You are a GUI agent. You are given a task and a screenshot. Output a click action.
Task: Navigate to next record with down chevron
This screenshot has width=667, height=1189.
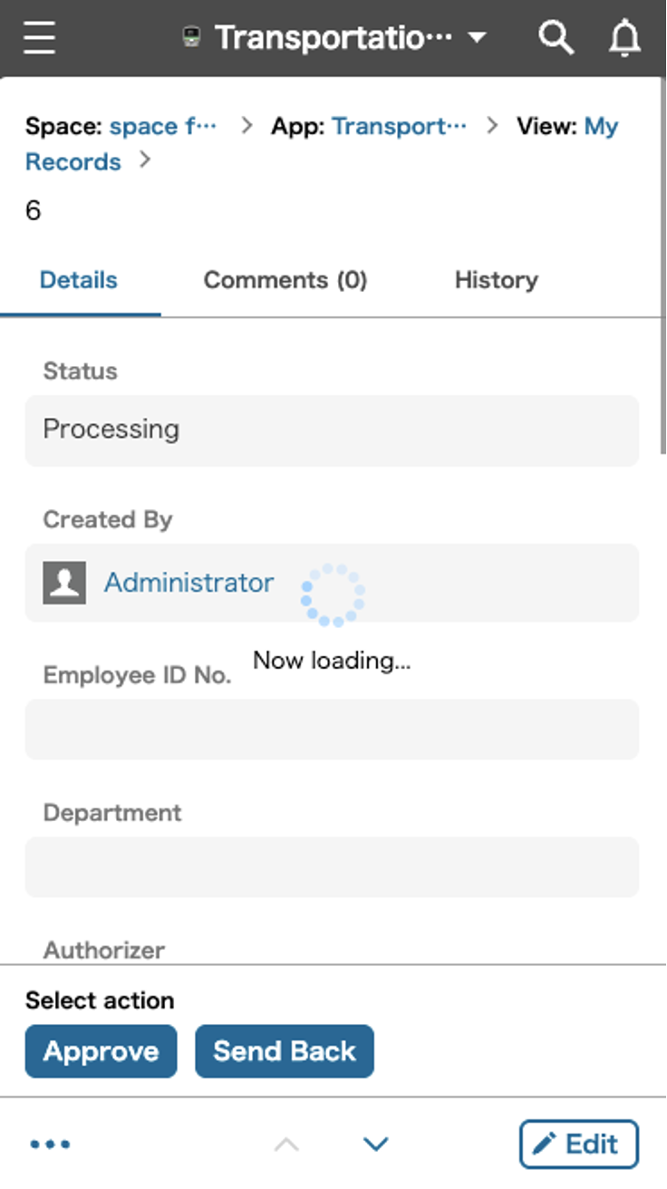[x=376, y=1144]
